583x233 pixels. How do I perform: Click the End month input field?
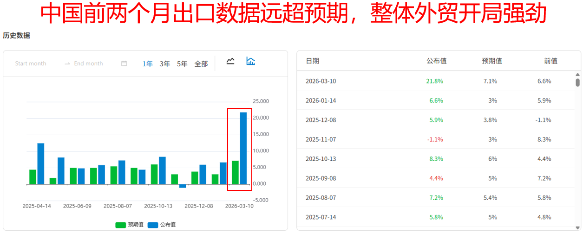[88, 63]
